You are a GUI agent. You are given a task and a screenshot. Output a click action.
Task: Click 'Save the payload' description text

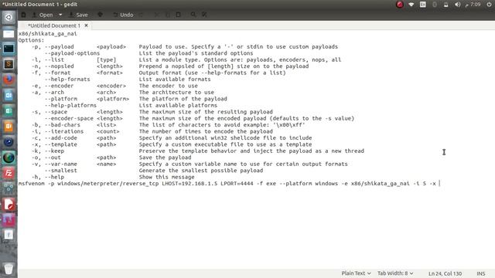click(x=165, y=158)
